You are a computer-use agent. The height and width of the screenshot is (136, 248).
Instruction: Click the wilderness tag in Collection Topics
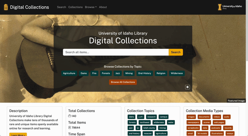coord(159,122)
